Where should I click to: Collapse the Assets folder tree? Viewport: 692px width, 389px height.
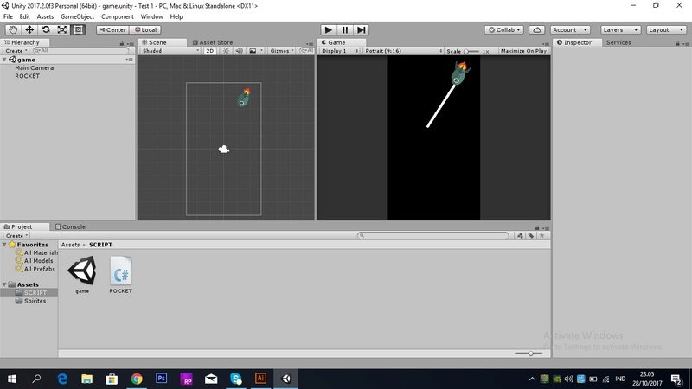click(4, 284)
